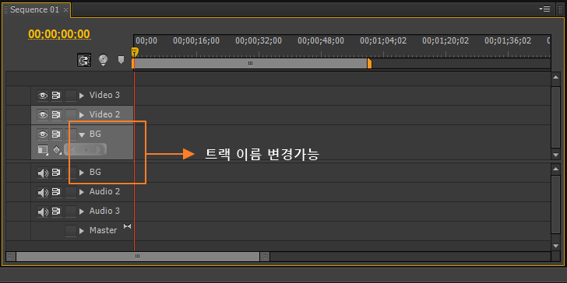Toggle the Snap magnet icon
The height and width of the screenshot is (283, 567).
click(x=84, y=60)
